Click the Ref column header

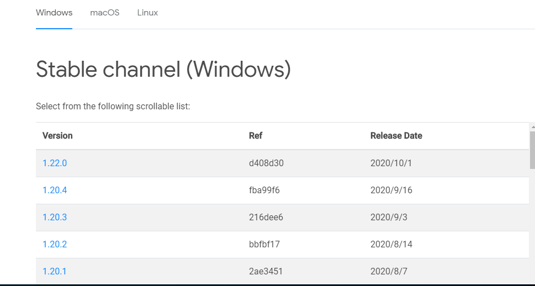pyautogui.click(x=256, y=136)
